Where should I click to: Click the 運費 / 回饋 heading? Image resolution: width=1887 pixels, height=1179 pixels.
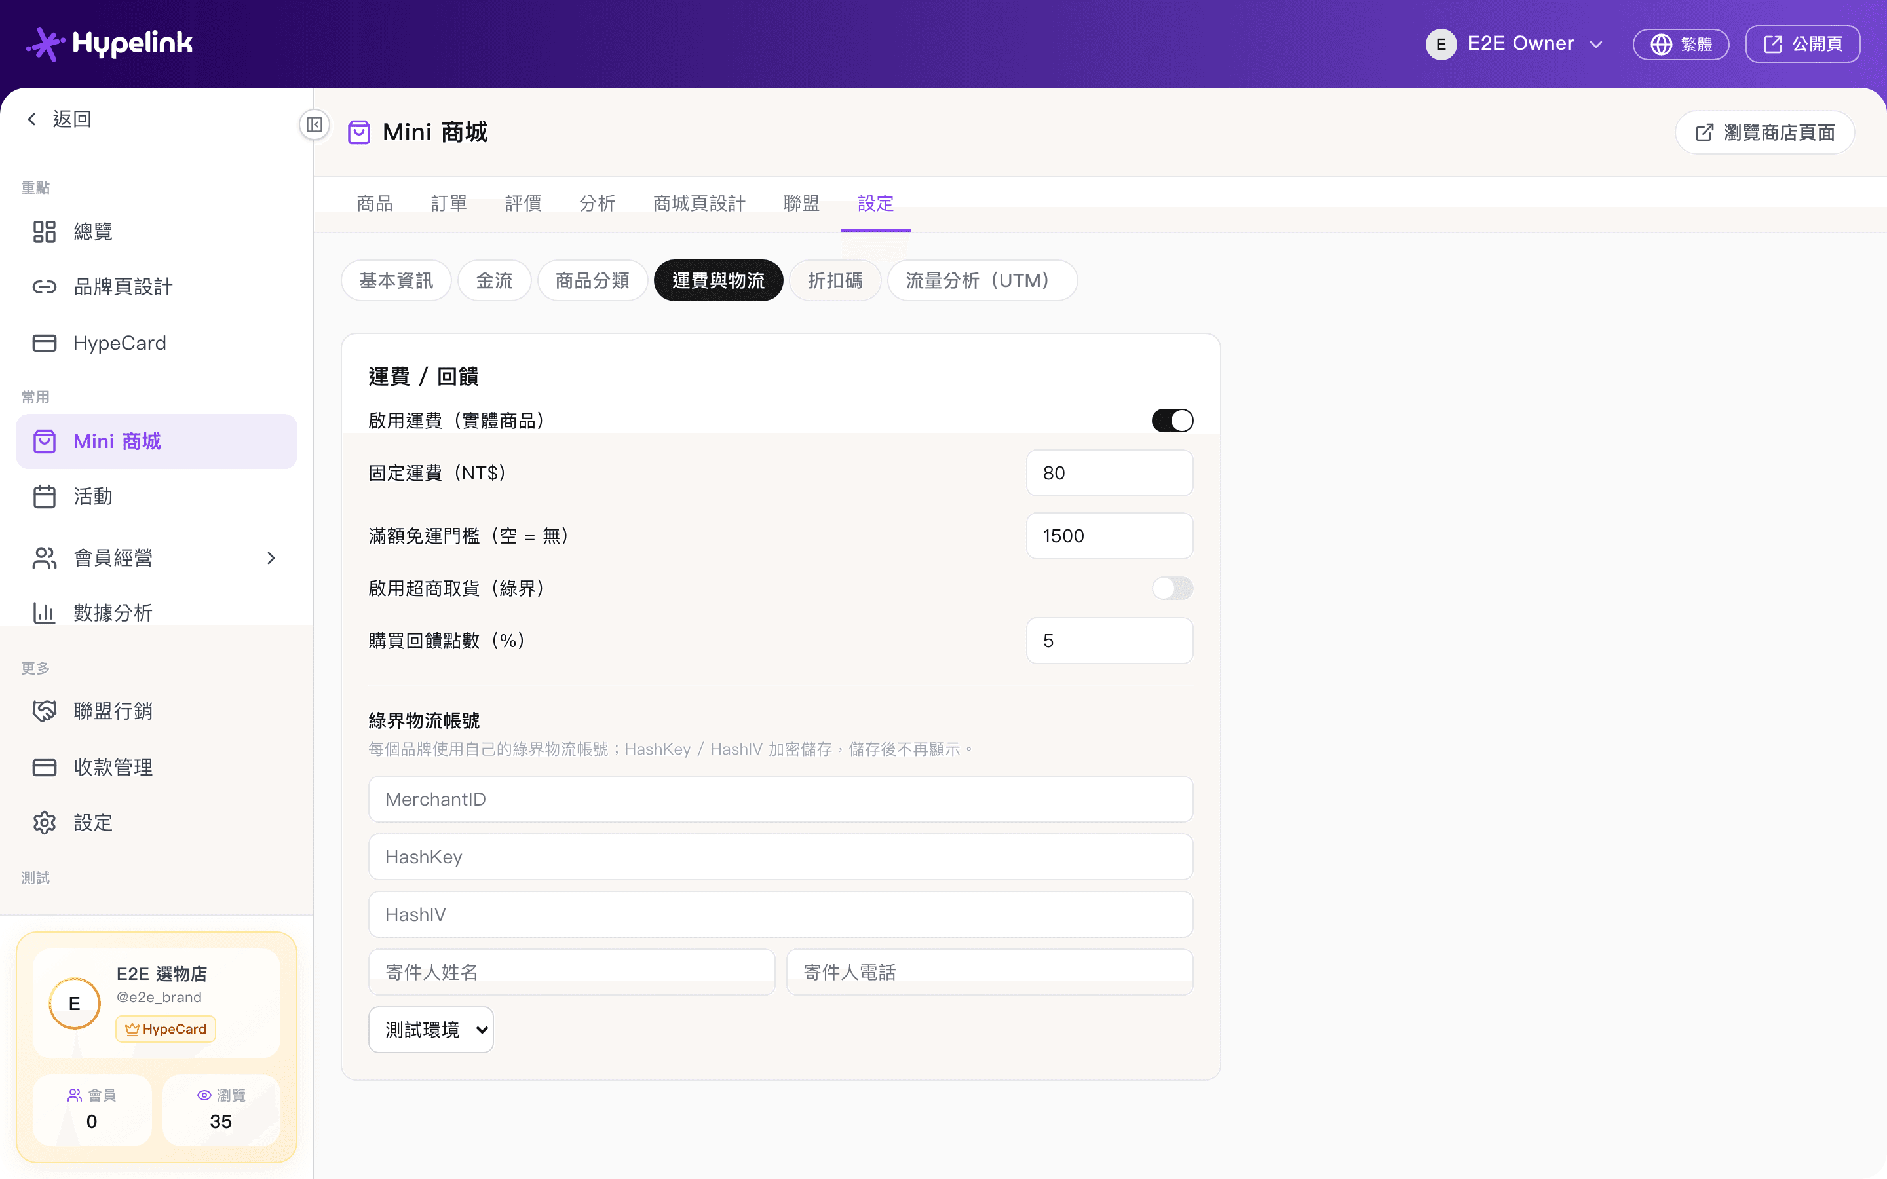[x=423, y=377]
